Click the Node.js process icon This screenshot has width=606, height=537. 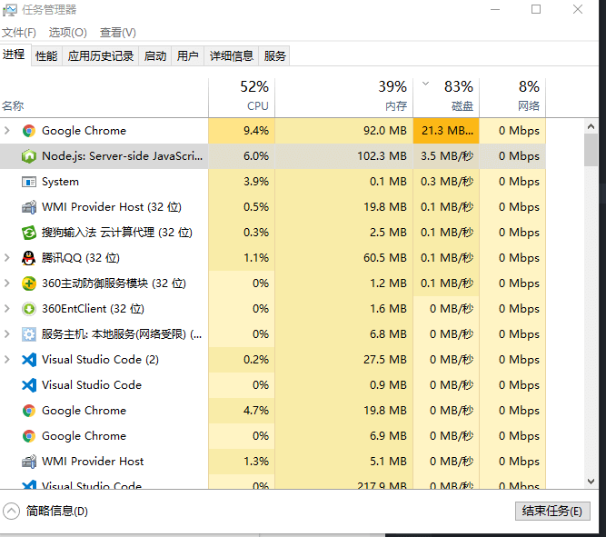(29, 156)
